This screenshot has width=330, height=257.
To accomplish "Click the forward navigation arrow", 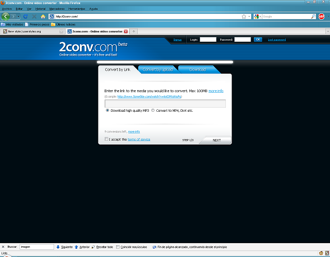I will pyautogui.click(x=13, y=16).
